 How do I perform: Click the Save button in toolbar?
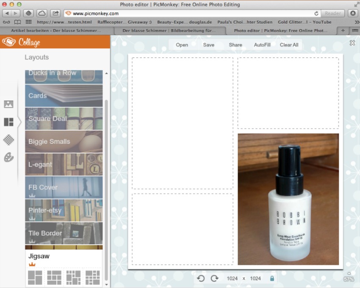[x=209, y=45]
